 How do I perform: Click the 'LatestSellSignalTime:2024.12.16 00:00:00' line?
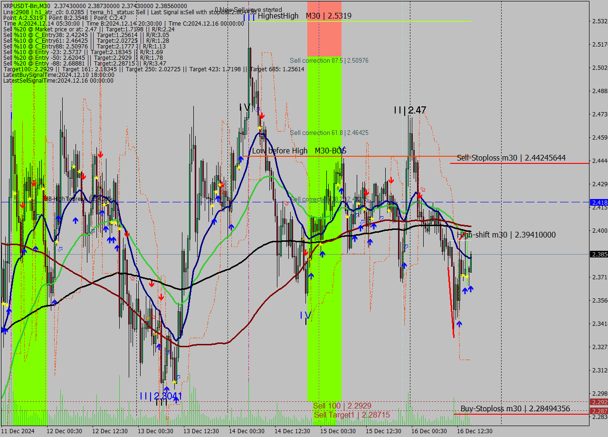(58, 80)
